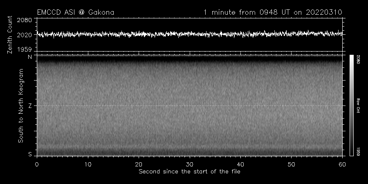This screenshot has width=368, height=184.
Task: Click the 2080 label atop the color bar
Action: tap(358, 60)
